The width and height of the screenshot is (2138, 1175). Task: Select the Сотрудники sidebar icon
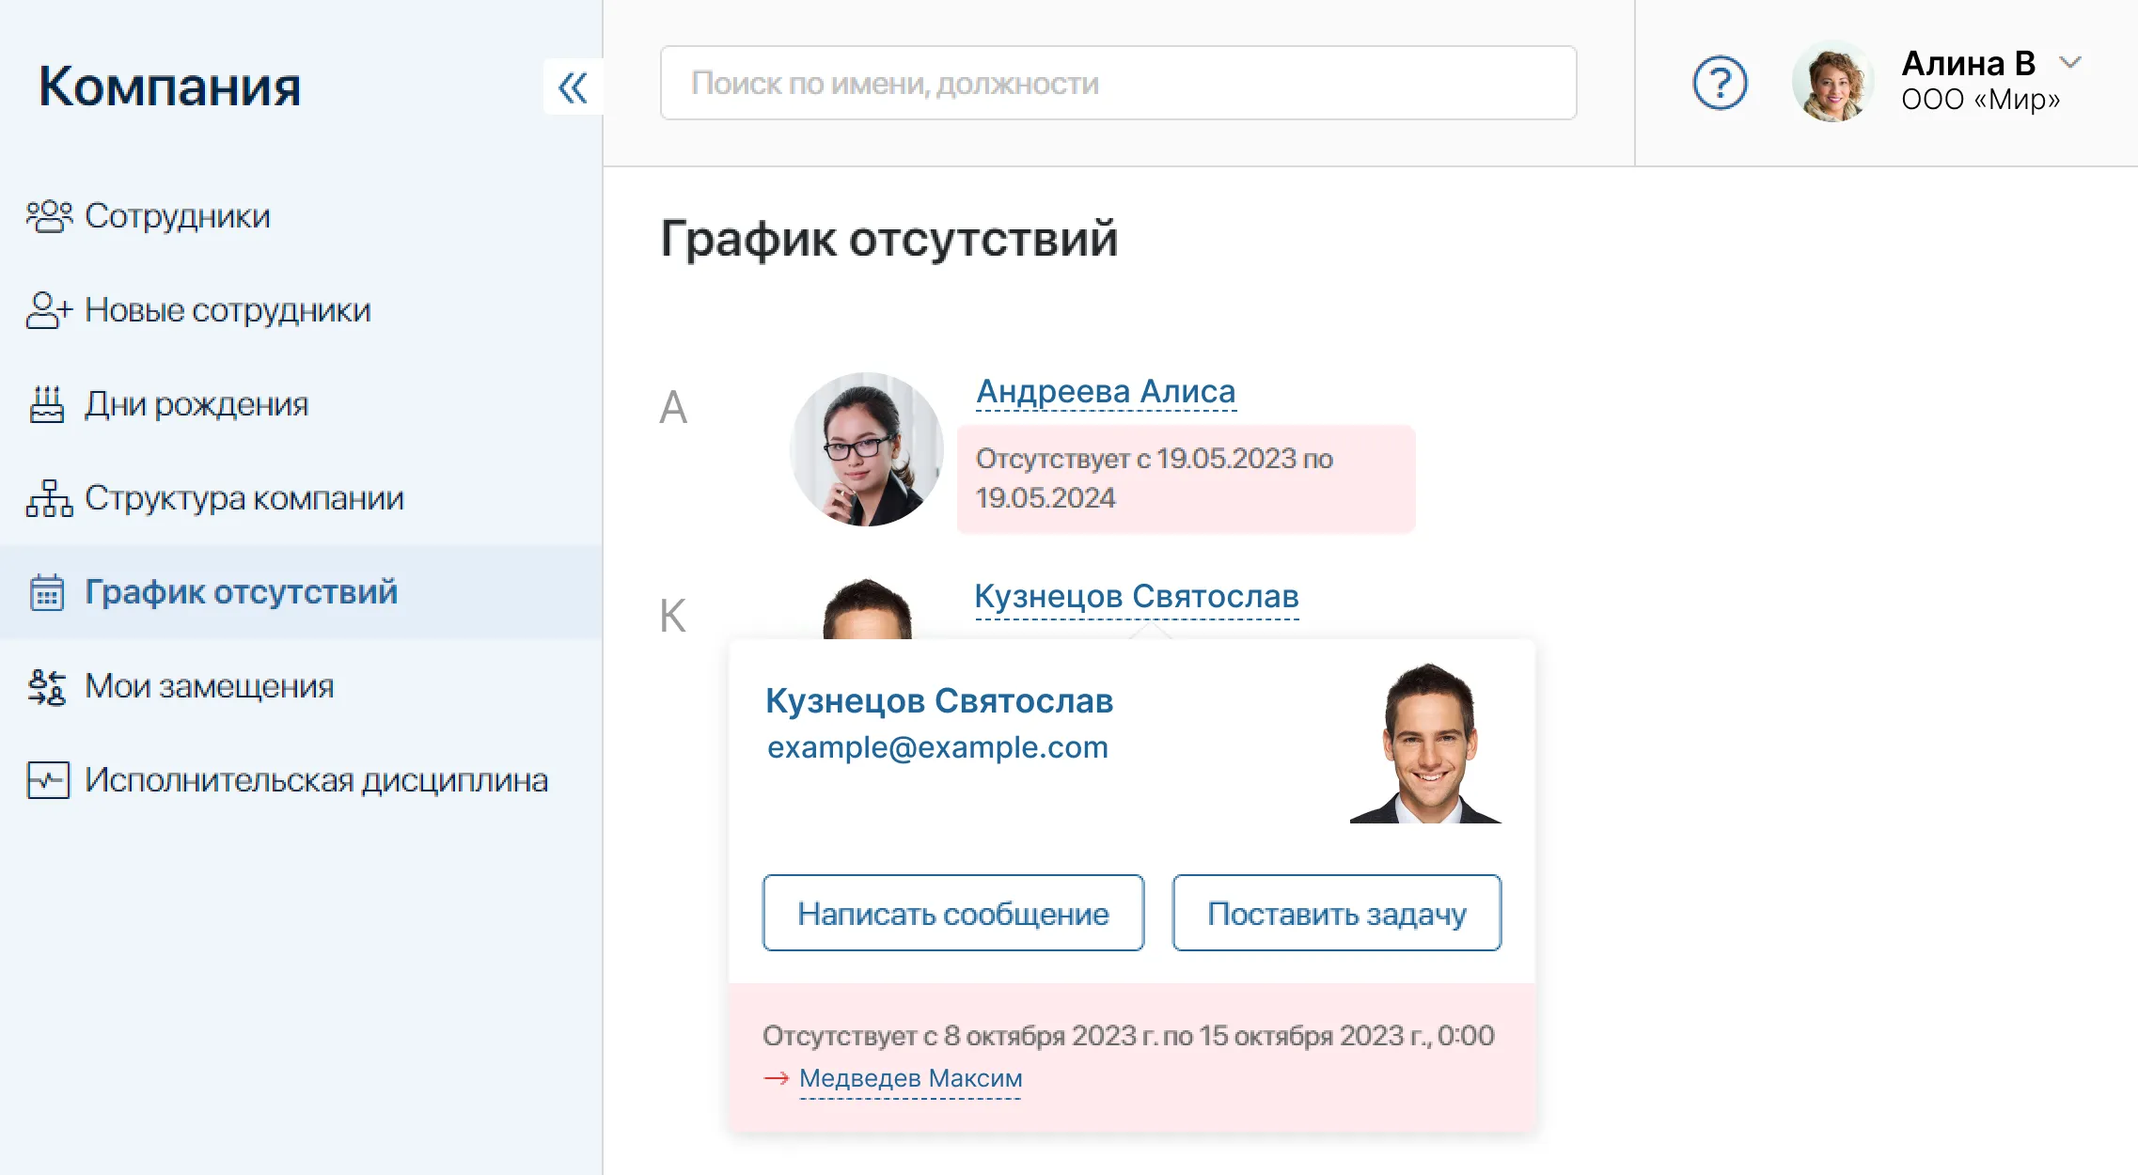tap(47, 216)
